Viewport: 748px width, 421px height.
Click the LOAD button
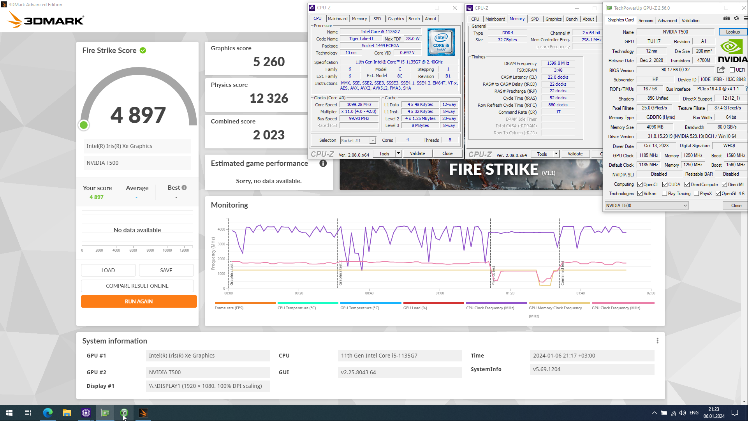pos(108,270)
